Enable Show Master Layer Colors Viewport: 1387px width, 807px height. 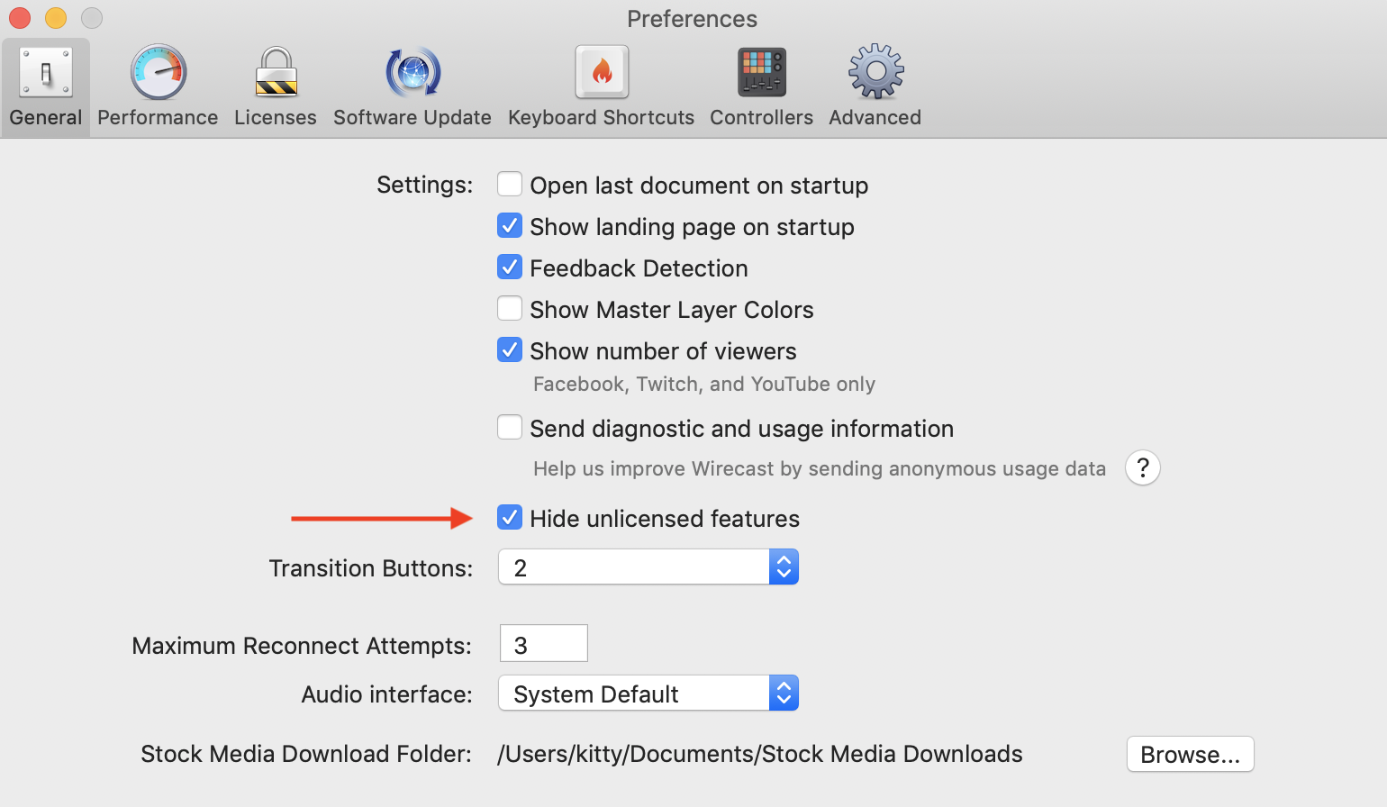pyautogui.click(x=510, y=309)
